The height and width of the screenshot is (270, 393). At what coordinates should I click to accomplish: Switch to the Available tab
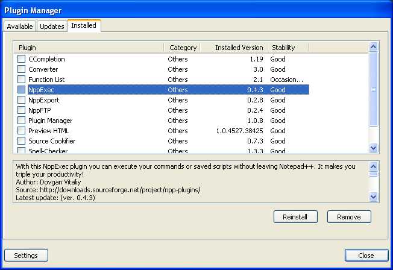[x=19, y=27]
